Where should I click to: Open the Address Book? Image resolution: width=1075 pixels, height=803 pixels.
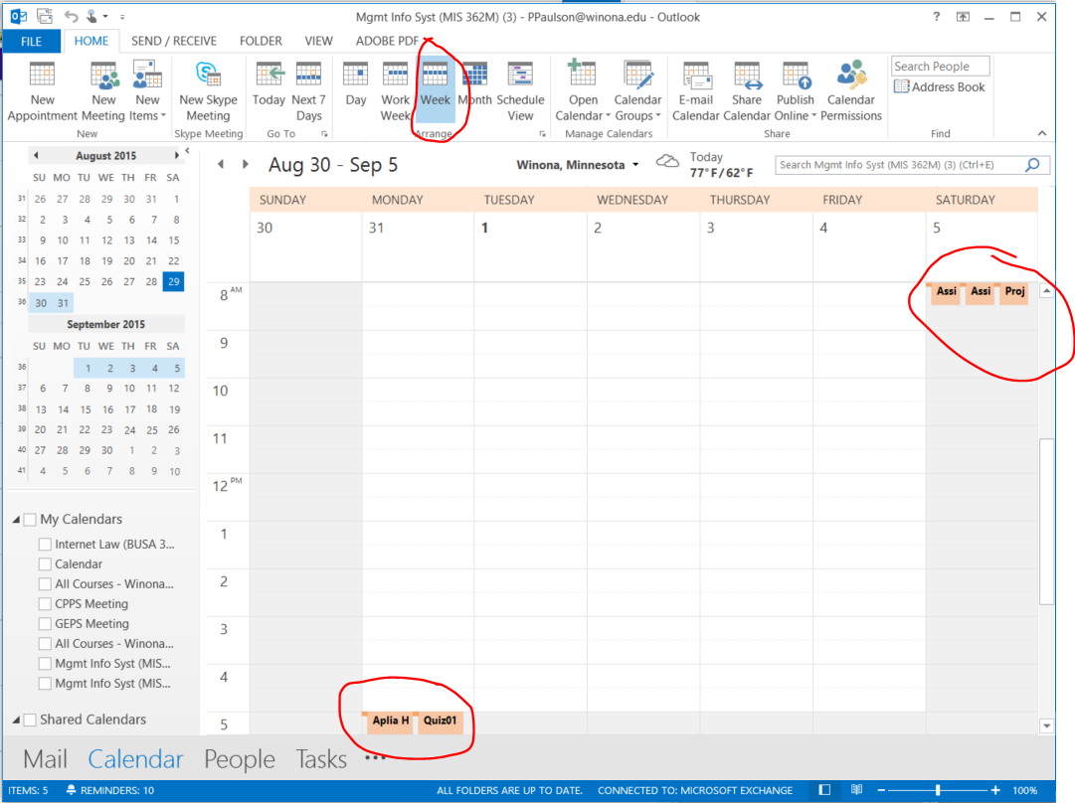(940, 87)
